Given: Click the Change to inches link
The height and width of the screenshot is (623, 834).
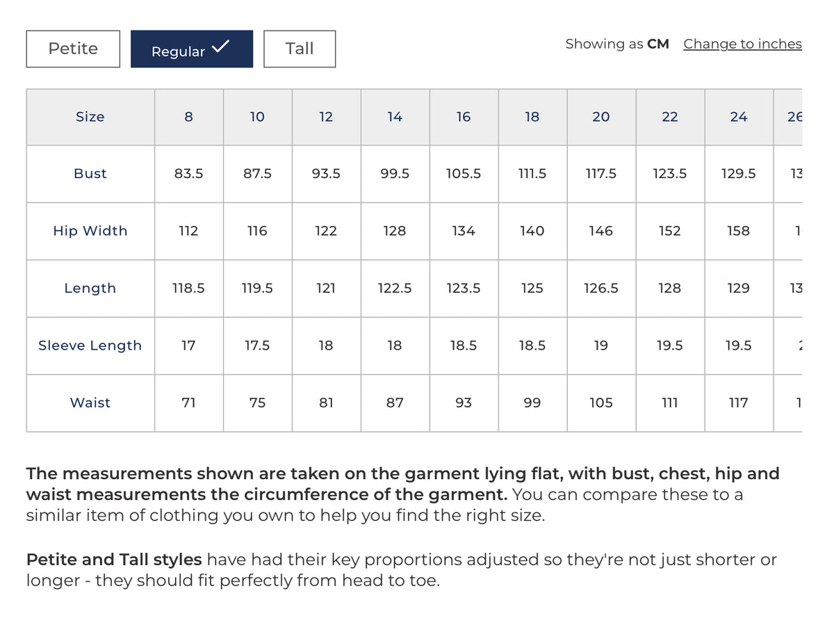Looking at the screenshot, I should pyautogui.click(x=742, y=44).
